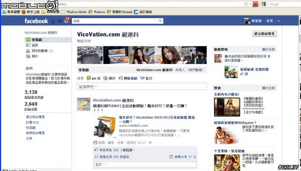The height and width of the screenshot is (171, 301).
Task: Focus the Facebook search field
Action: pyautogui.click(x=115, y=21)
